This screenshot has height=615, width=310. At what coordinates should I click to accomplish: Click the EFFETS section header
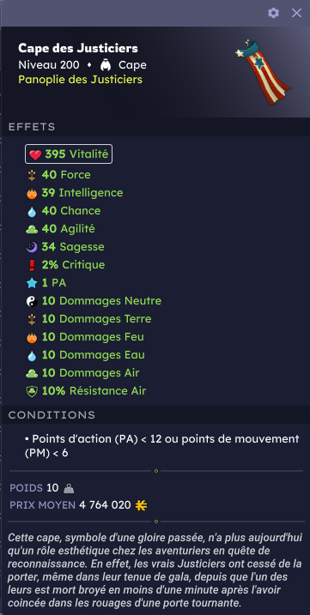click(x=32, y=127)
